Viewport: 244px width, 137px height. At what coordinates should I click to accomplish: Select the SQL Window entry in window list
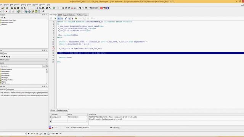click(24, 92)
